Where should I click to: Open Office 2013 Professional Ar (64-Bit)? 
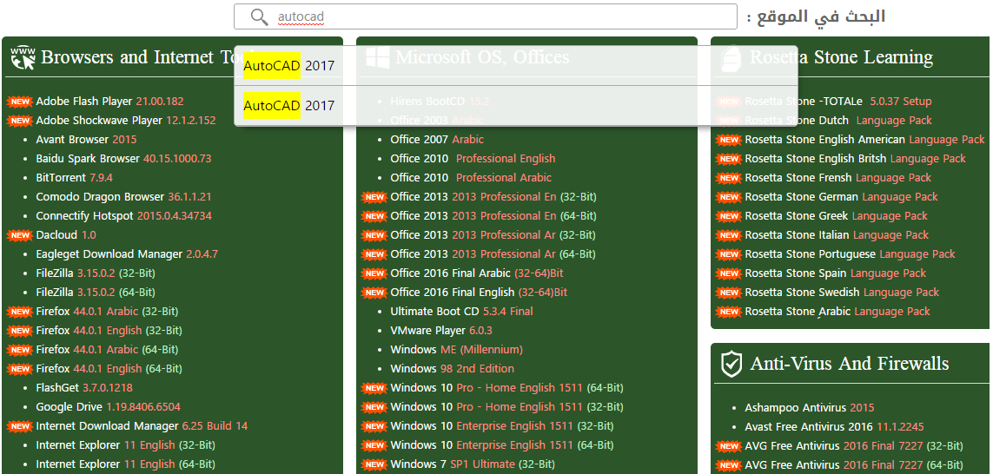tap(493, 253)
